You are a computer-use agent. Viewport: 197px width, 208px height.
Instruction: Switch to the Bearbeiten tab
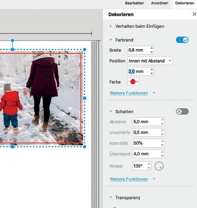[x=134, y=3]
